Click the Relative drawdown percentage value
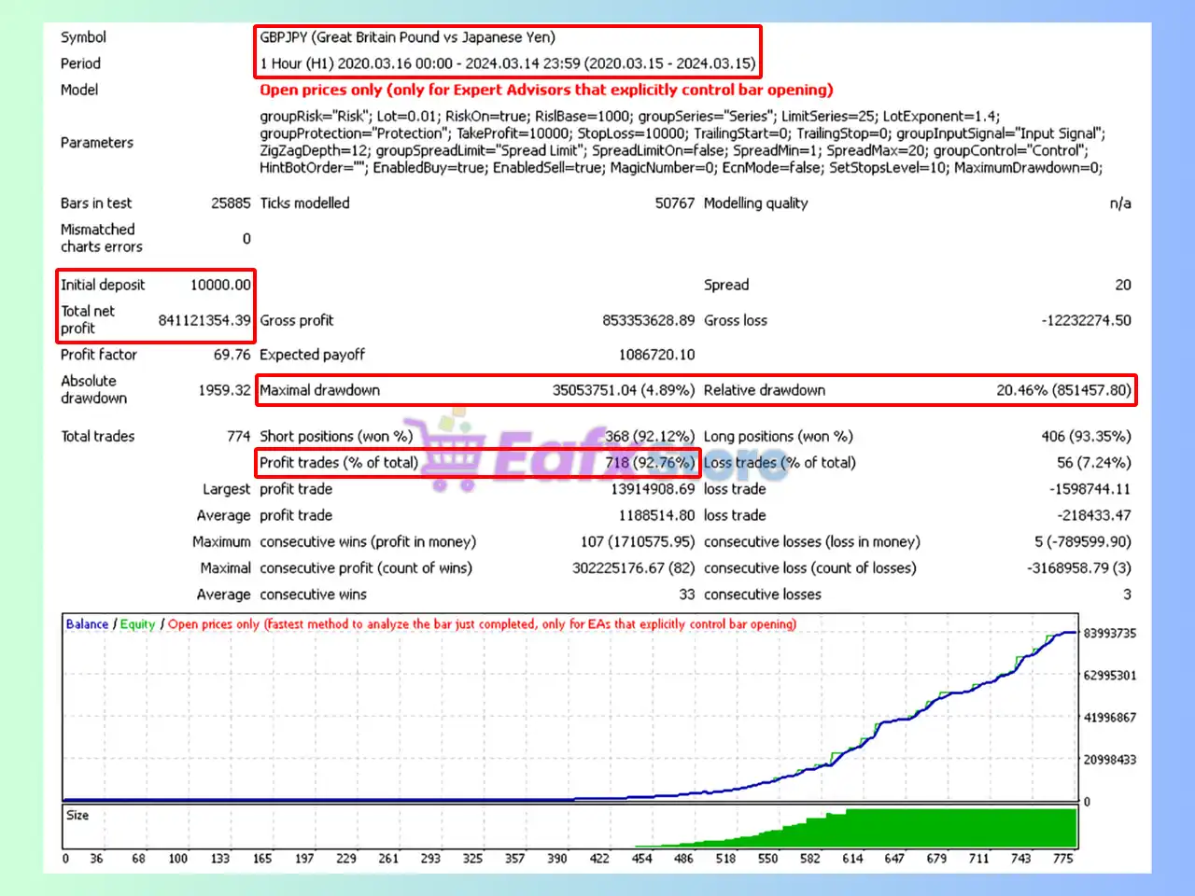The width and height of the screenshot is (1195, 896). [1063, 390]
